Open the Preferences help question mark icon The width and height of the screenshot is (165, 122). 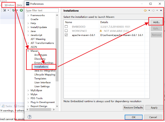(30, 117)
